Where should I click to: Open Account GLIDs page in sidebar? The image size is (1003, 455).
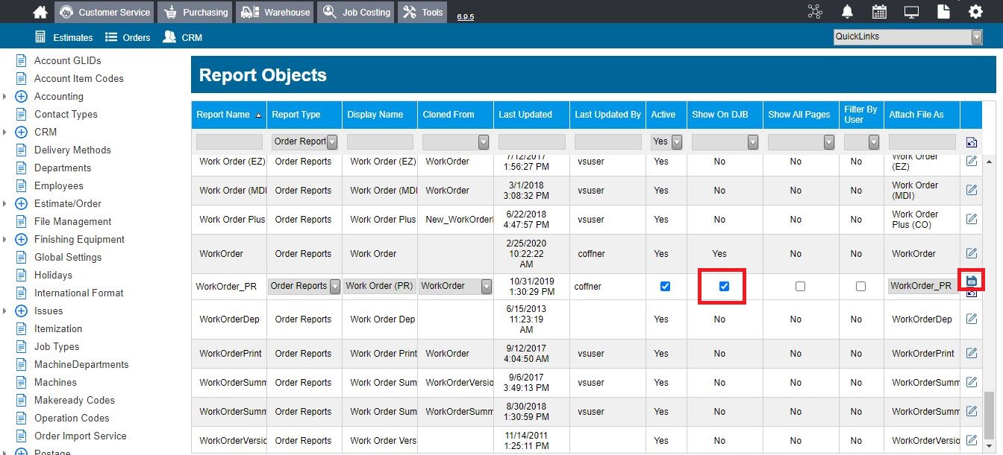67,60
